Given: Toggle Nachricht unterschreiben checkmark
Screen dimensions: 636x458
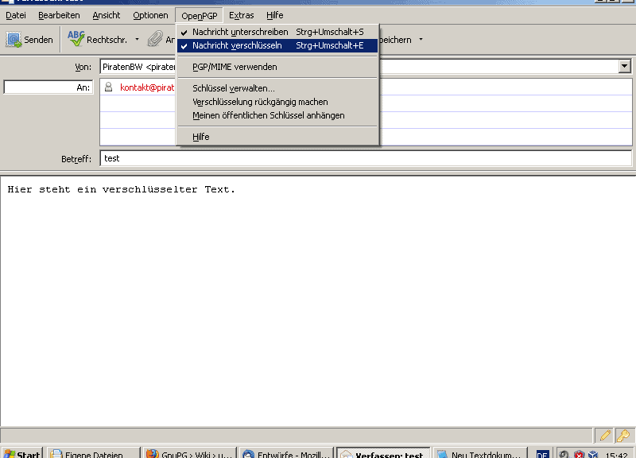Looking at the screenshot, I should [x=184, y=32].
